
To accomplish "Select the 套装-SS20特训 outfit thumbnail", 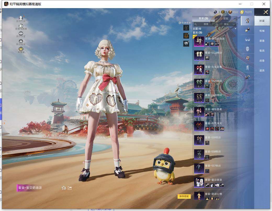I will 199,98.
